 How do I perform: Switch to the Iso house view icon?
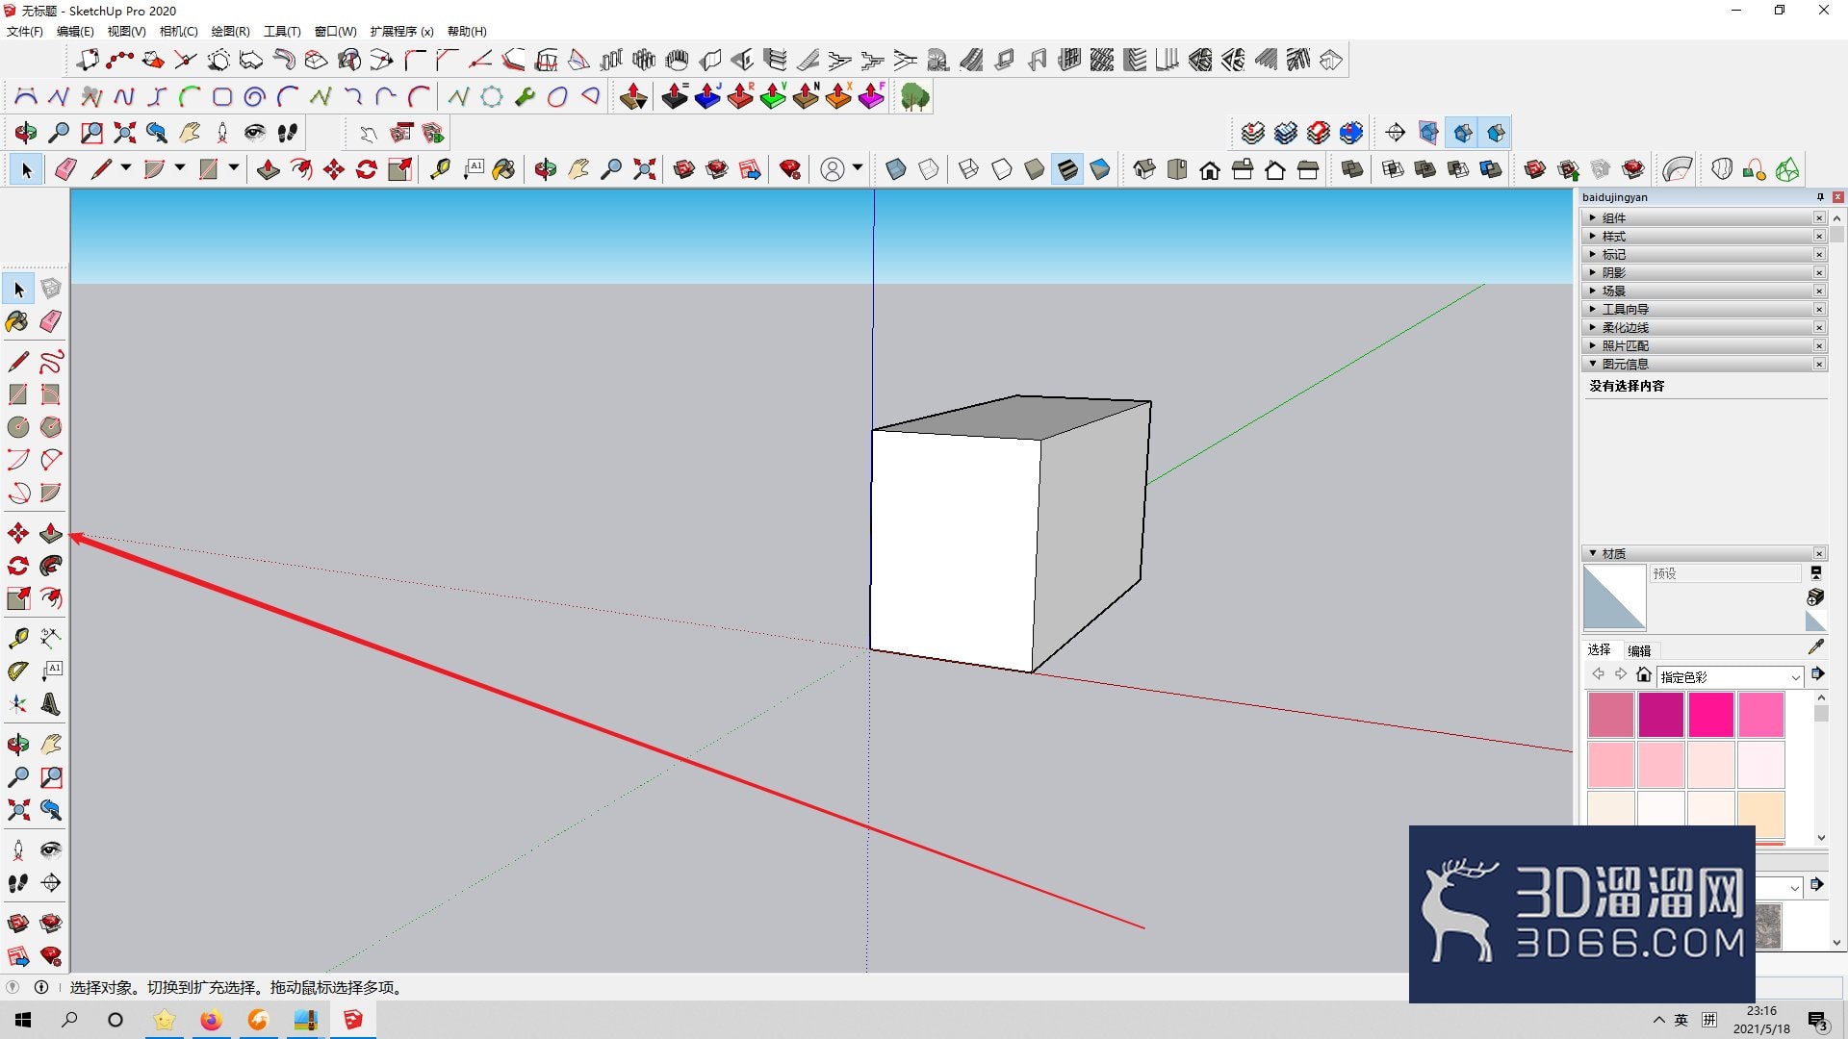(1144, 170)
